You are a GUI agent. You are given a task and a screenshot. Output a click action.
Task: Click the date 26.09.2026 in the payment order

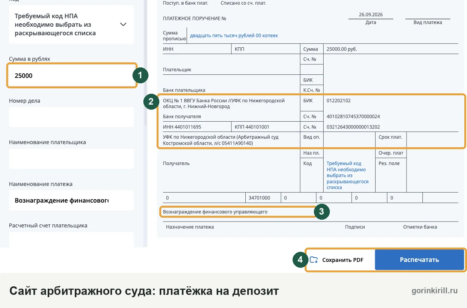pos(370,15)
